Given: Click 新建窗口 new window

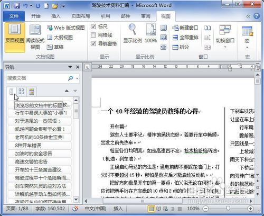Looking at the screenshot, I should pos(185,28).
